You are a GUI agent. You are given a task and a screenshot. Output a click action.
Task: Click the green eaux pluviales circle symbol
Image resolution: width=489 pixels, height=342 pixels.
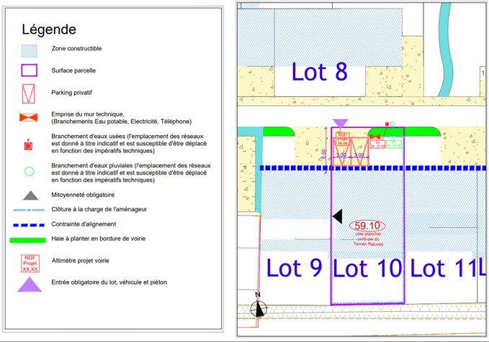pos(30,172)
